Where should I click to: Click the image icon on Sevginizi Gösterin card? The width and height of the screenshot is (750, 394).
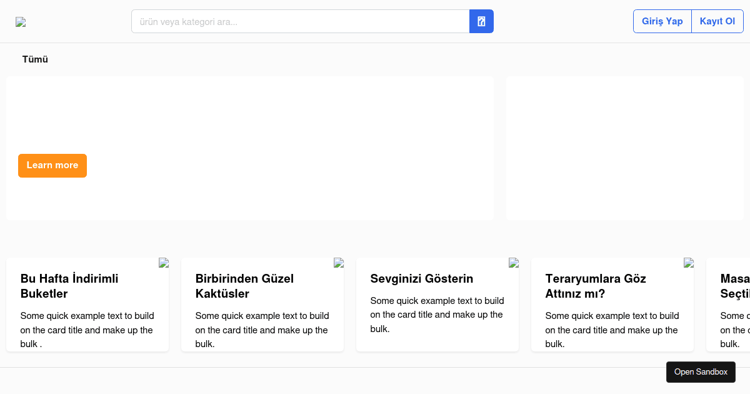coord(514,263)
